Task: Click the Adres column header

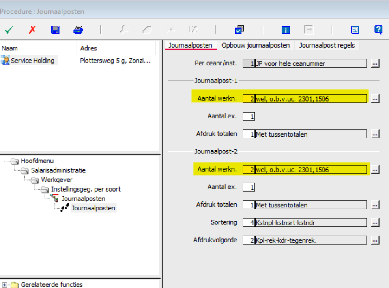Action: [x=116, y=48]
